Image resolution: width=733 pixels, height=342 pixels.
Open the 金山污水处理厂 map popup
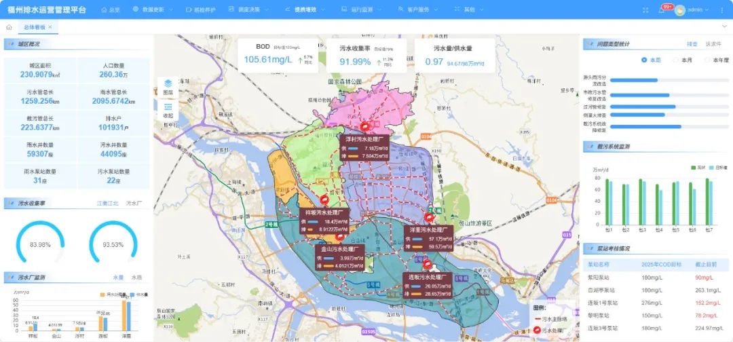(x=340, y=257)
